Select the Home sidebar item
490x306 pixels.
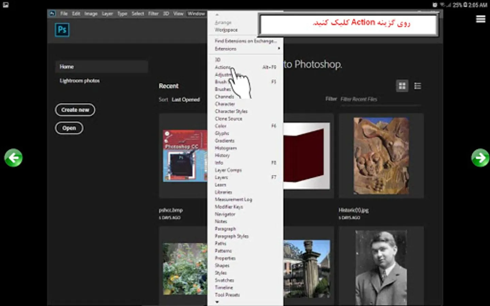(x=102, y=67)
